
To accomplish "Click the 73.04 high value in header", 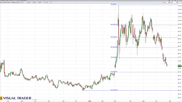I will click(34, 2).
